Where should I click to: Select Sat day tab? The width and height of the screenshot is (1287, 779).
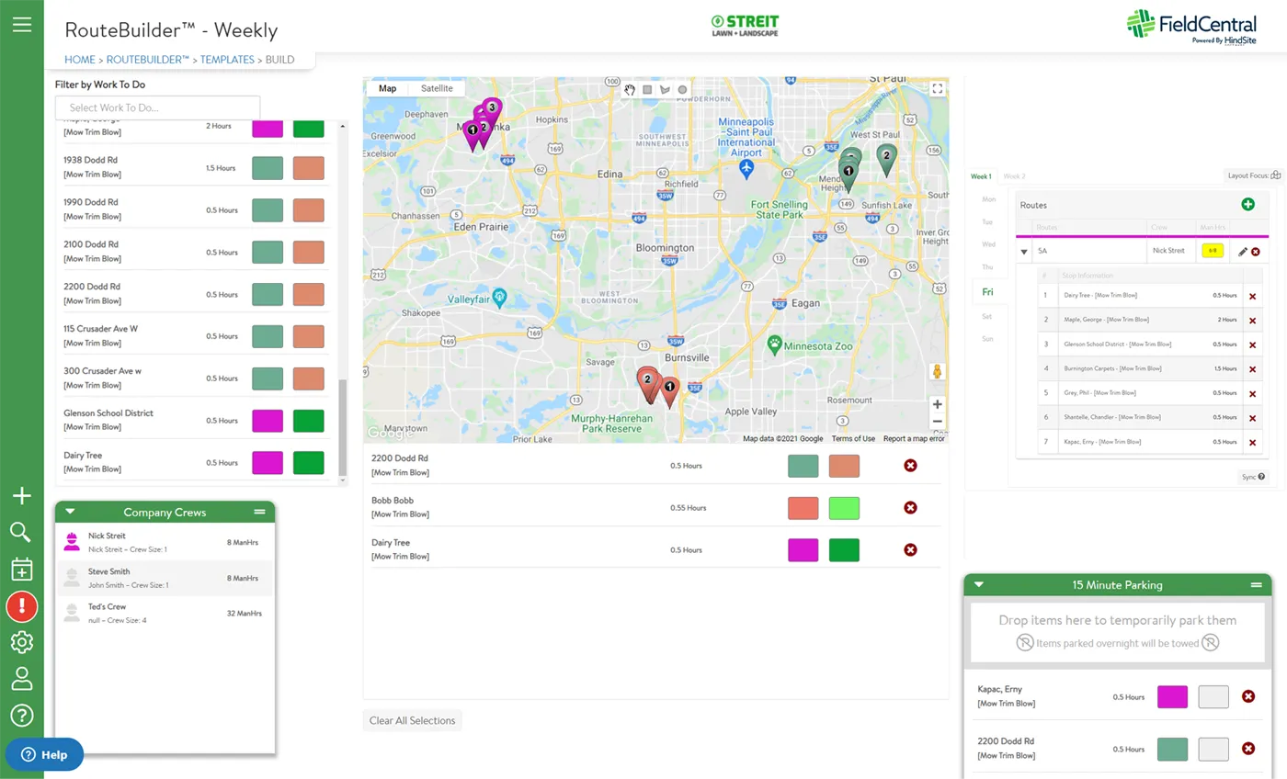(987, 316)
